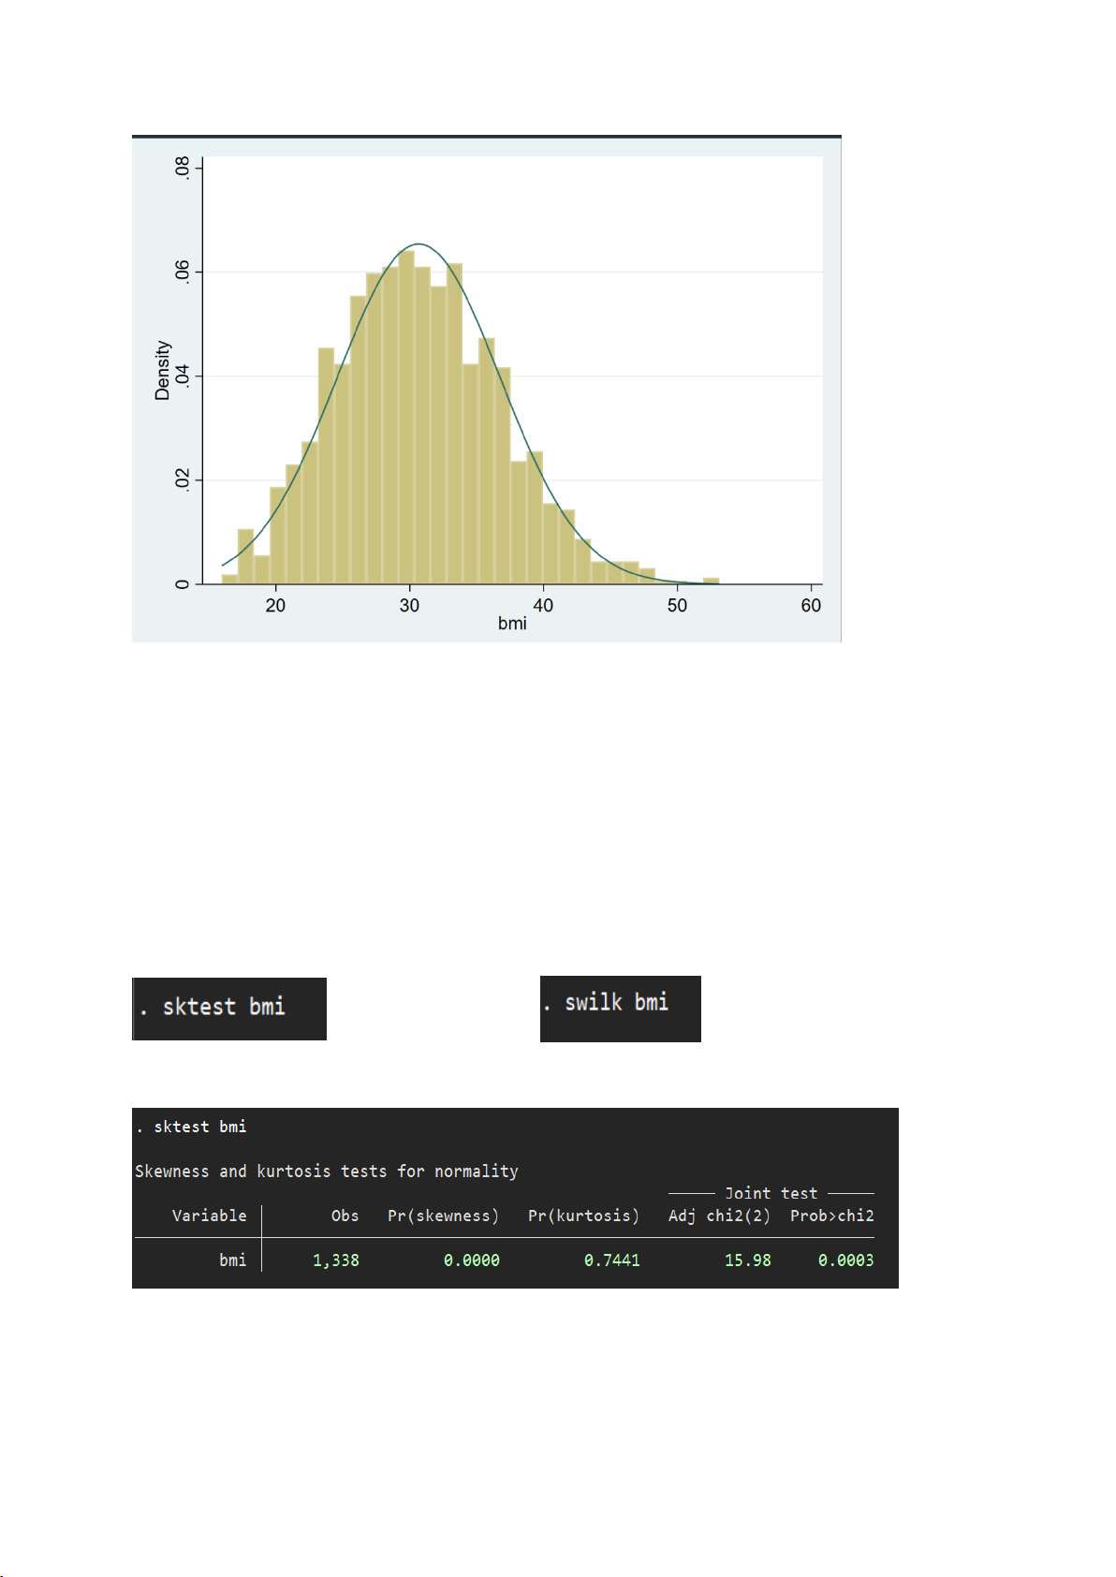Click the 'Joint test' header label
This screenshot has width=1116, height=1577.
[771, 1193]
